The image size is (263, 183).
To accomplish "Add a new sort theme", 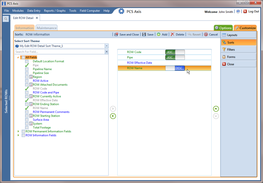I will coord(162,34).
